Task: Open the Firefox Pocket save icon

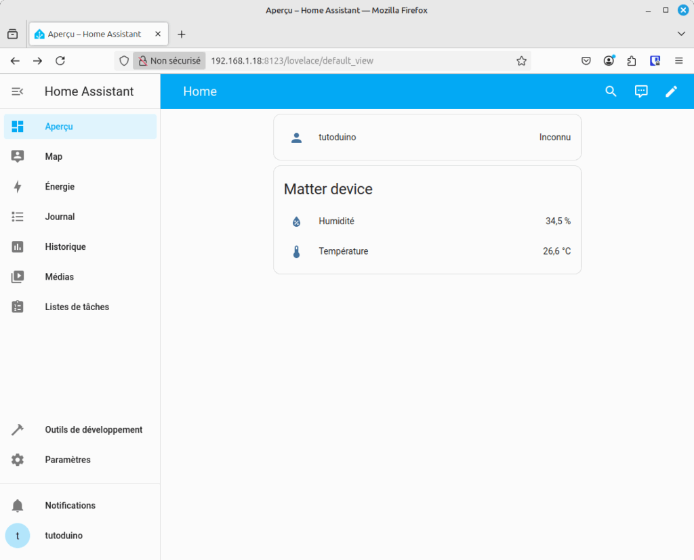Action: coord(586,61)
